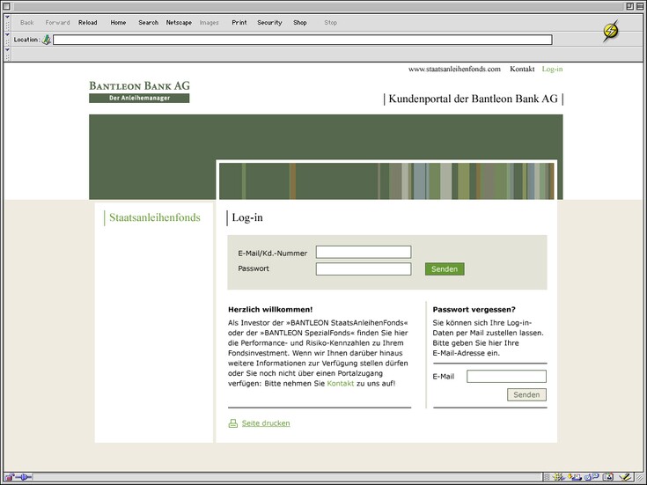Click the online/offline connection icon in status bar

click(23, 477)
